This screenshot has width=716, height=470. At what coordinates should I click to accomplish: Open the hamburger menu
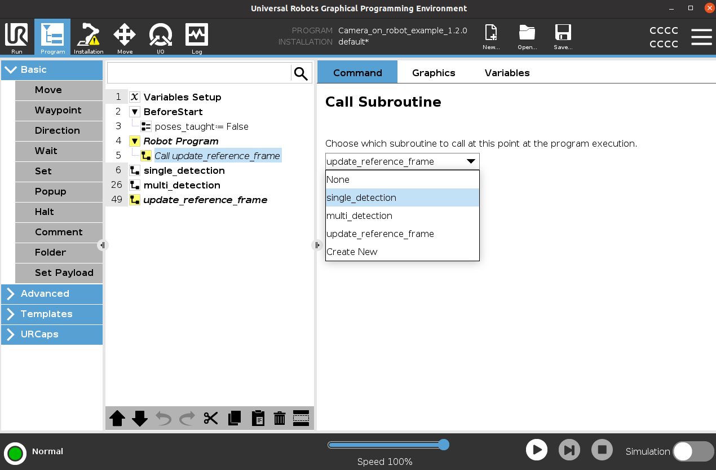click(x=701, y=37)
